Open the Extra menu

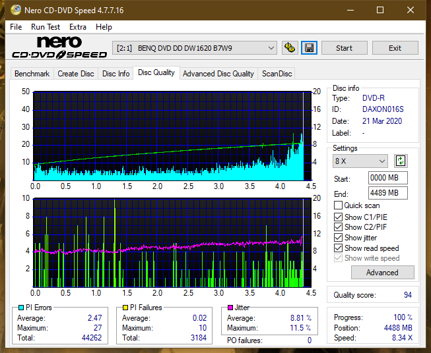pos(78,27)
